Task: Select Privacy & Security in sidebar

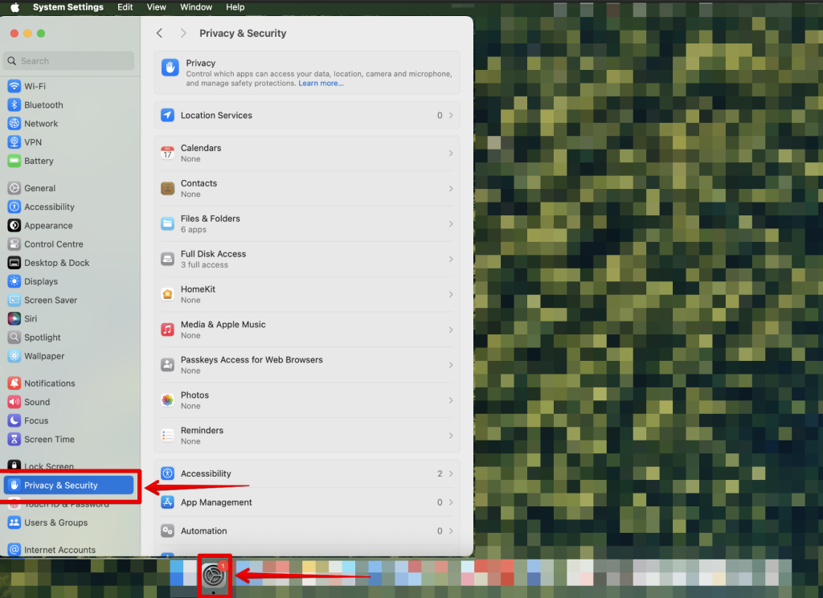Action: (69, 485)
